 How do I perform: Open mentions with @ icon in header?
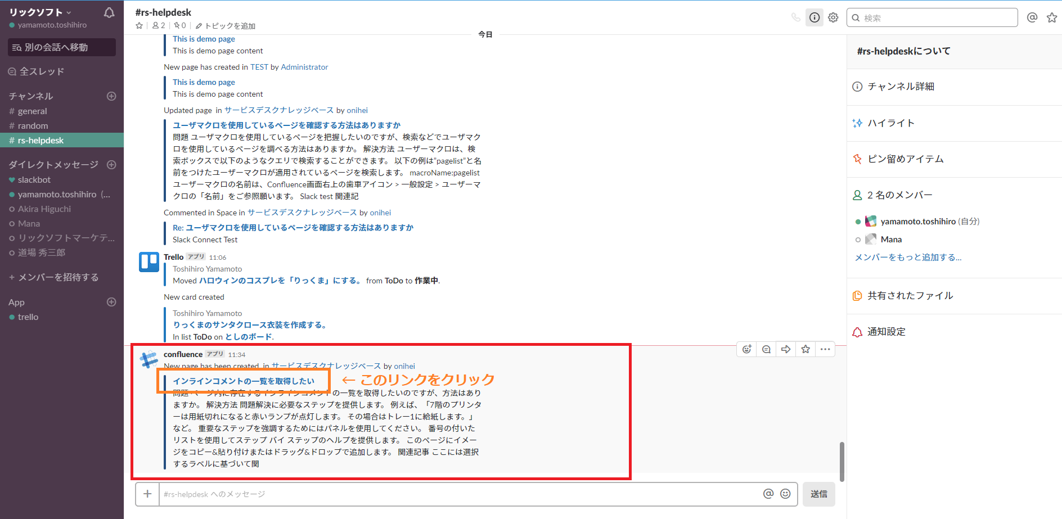1032,17
